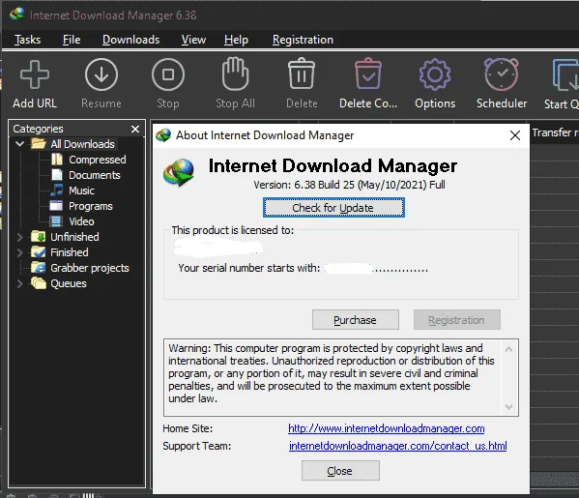Open the File menu

pos(72,40)
